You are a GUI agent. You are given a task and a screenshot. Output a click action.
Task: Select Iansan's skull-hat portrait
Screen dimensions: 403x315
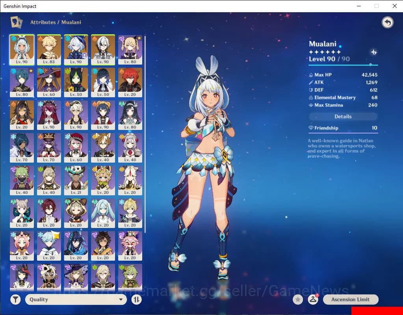pyautogui.click(x=49, y=277)
